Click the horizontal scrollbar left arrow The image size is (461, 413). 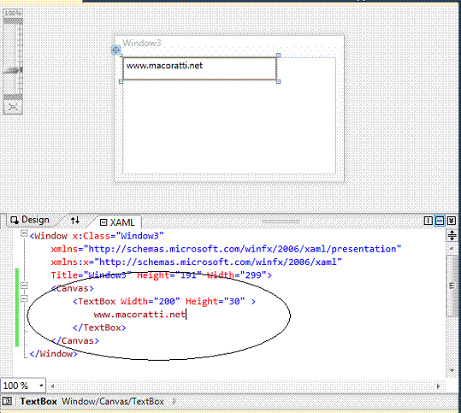pyautogui.click(x=52, y=386)
